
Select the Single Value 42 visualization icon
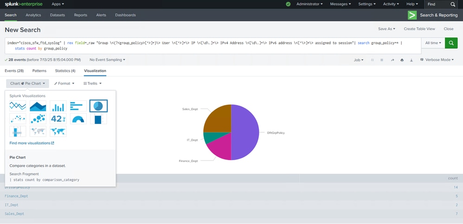(x=58, y=118)
